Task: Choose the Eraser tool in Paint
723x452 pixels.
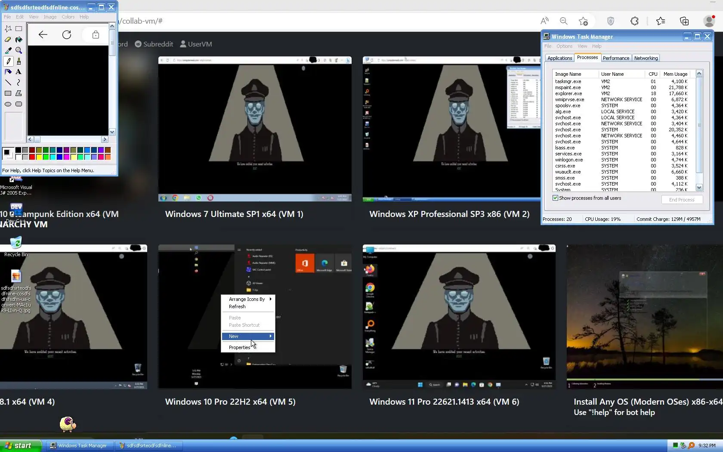Action: point(8,40)
